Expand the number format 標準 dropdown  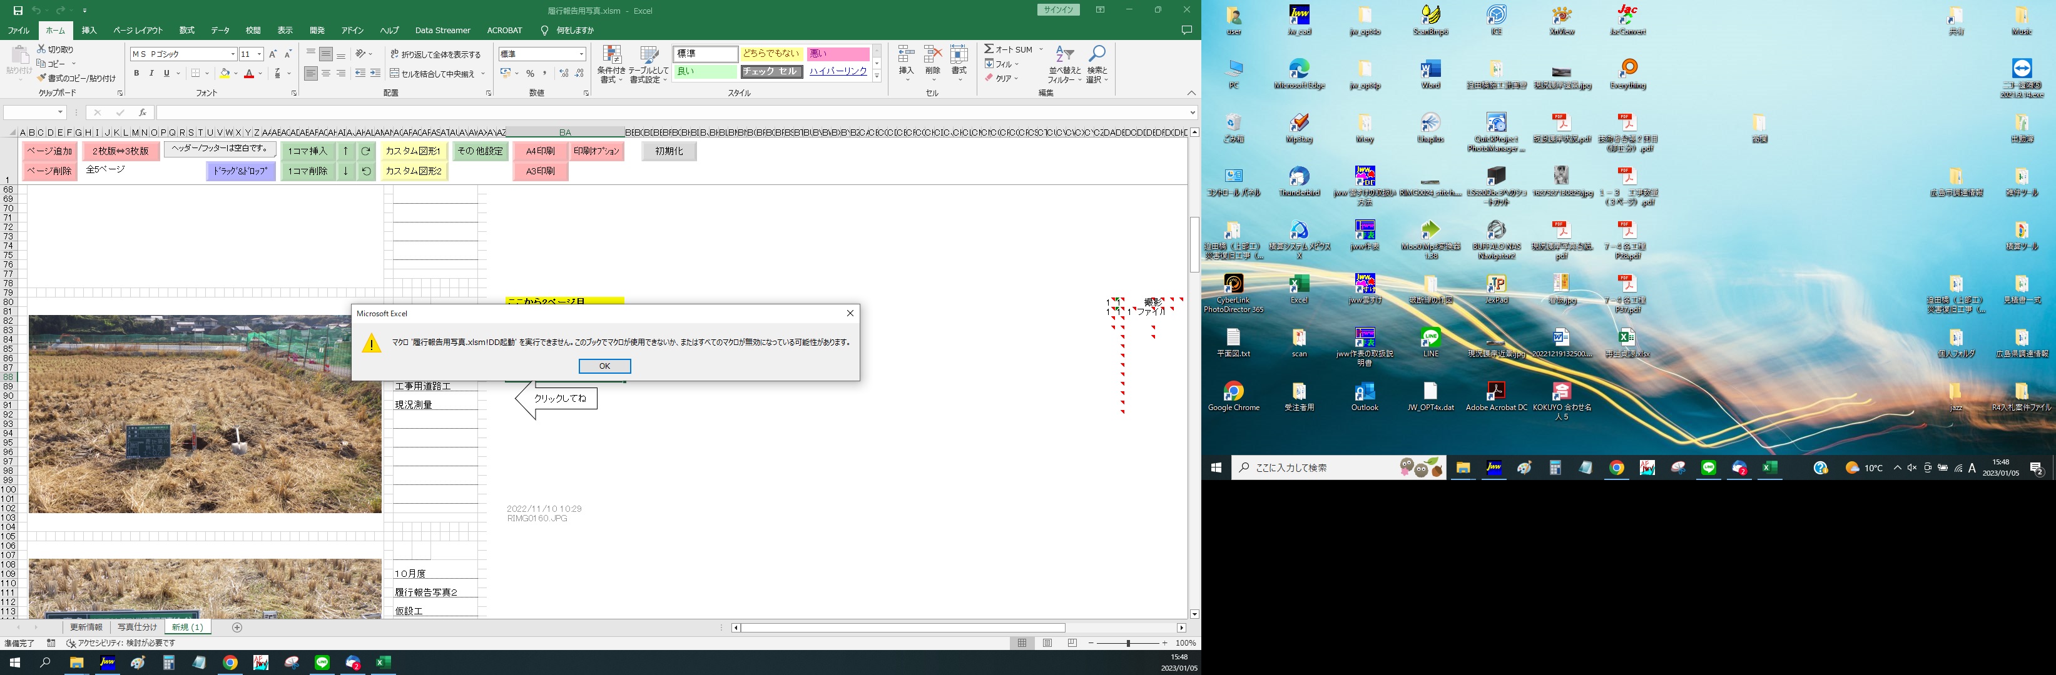[x=581, y=54]
